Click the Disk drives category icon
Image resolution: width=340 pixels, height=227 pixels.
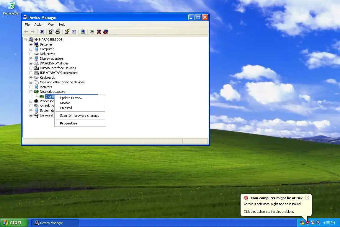coord(36,54)
